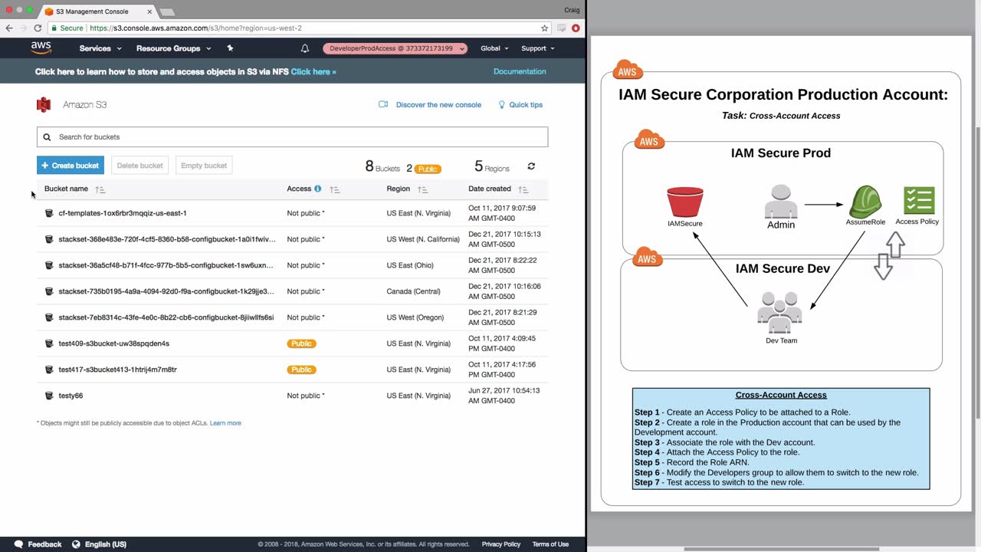981x552 pixels.
Task: Click the Learn more link about object ACLs
Action: 225,423
